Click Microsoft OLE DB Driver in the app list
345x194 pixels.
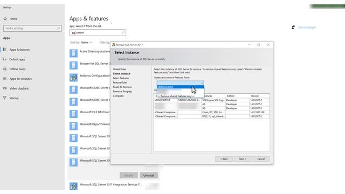click(95, 112)
